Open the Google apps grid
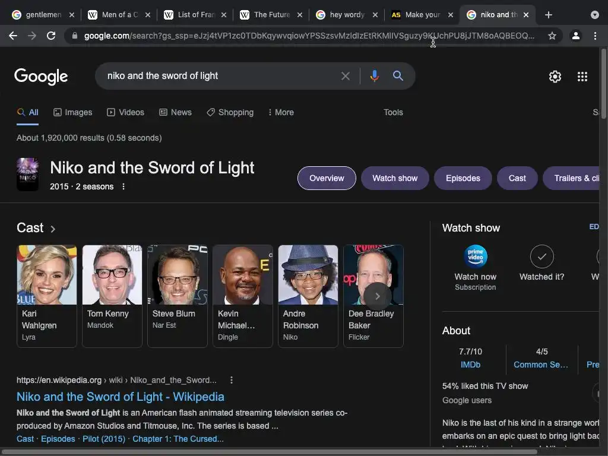The width and height of the screenshot is (608, 456). click(x=582, y=77)
